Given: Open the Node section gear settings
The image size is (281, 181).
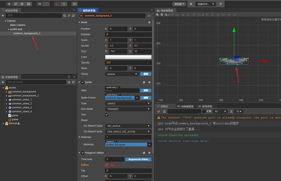Looking at the screenshot, I should (149, 22).
